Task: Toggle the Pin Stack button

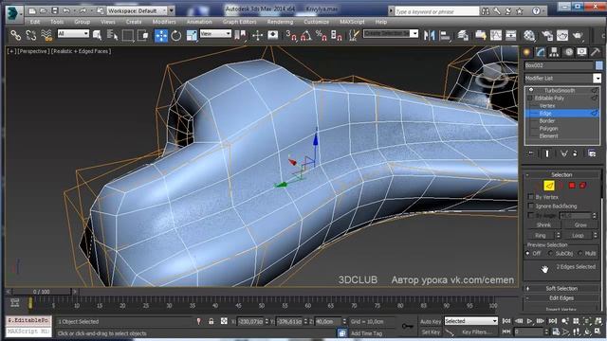Action: point(531,153)
